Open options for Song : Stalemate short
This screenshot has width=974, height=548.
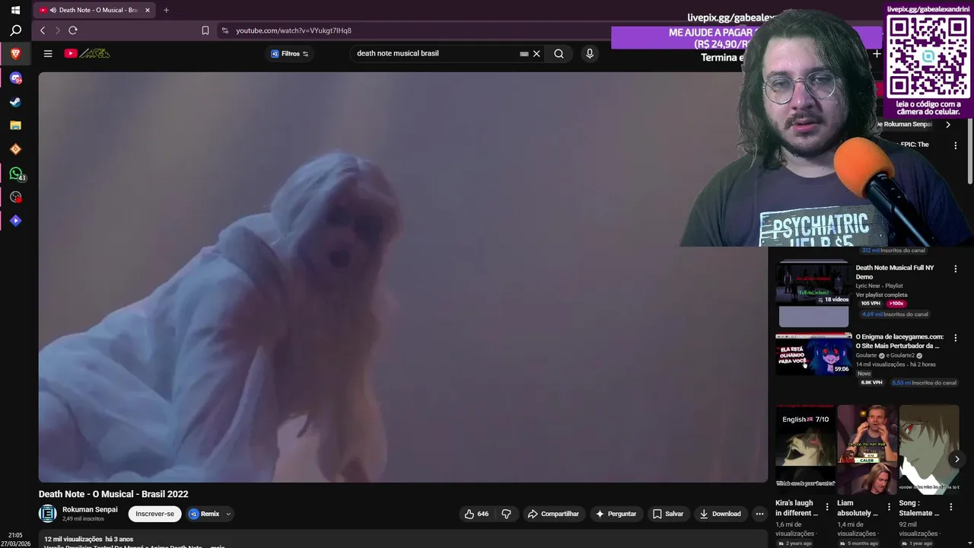tap(950, 507)
